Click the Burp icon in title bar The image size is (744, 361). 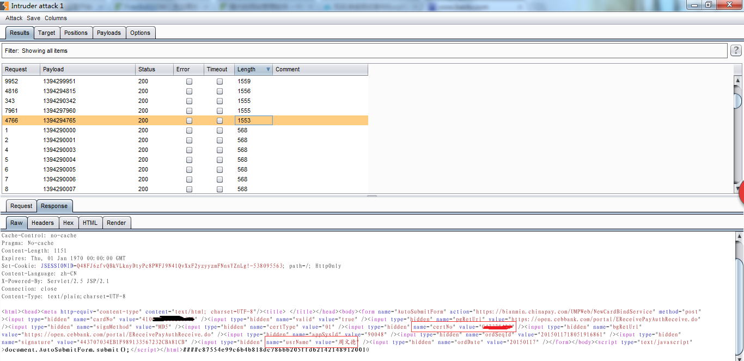(x=5, y=5)
